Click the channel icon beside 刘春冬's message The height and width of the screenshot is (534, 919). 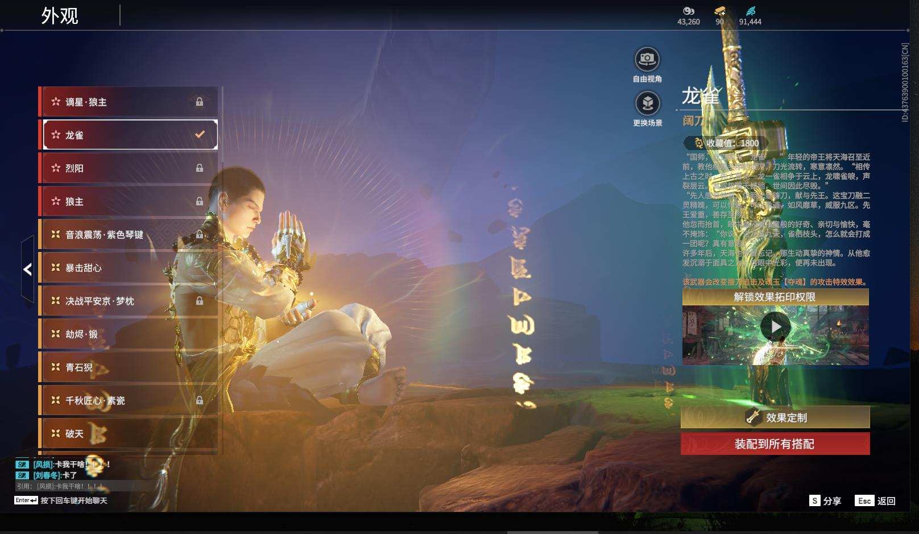22,475
